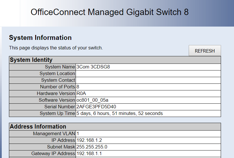
Task: Click the Gateway IP Address value 192.168.1.1
Action: pyautogui.click(x=89, y=153)
